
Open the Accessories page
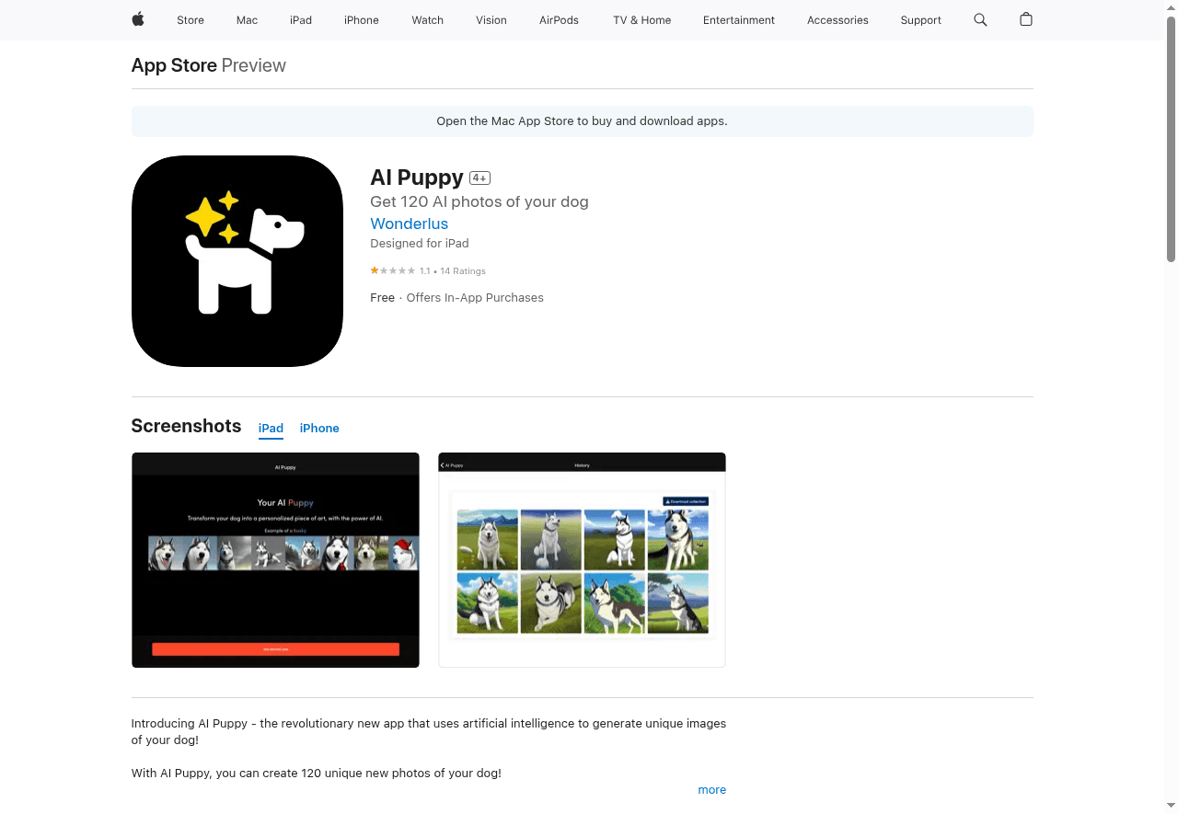pos(837,19)
